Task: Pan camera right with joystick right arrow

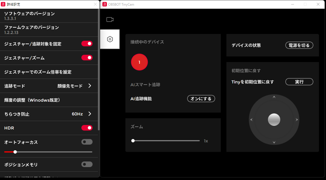Action: tap(297, 120)
